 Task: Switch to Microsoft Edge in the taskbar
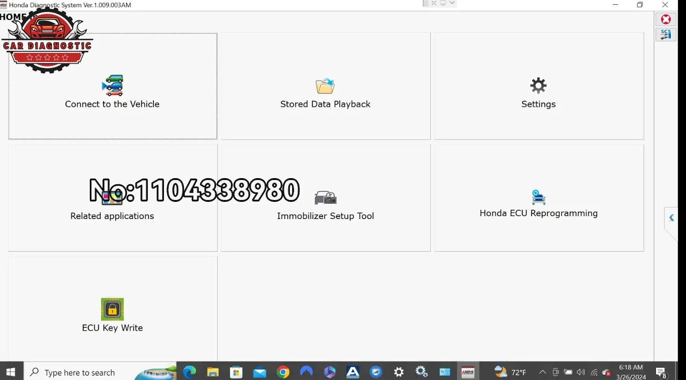[190, 372]
